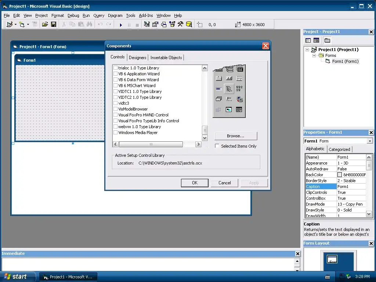Image resolution: width=376 pixels, height=282 pixels.
Task: Open the Add Project dropdown arrow
Action: pyautogui.click(x=15, y=25)
